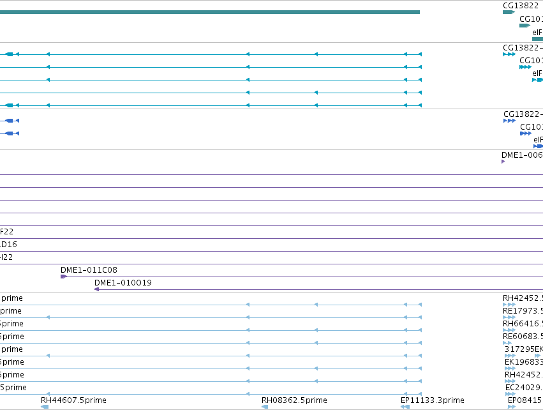Click the EC24029 label
Image resolution: width=543 pixels, height=410 pixels.
[x=524, y=388]
